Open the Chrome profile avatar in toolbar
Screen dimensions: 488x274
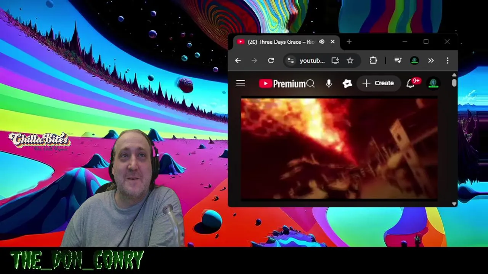click(414, 61)
